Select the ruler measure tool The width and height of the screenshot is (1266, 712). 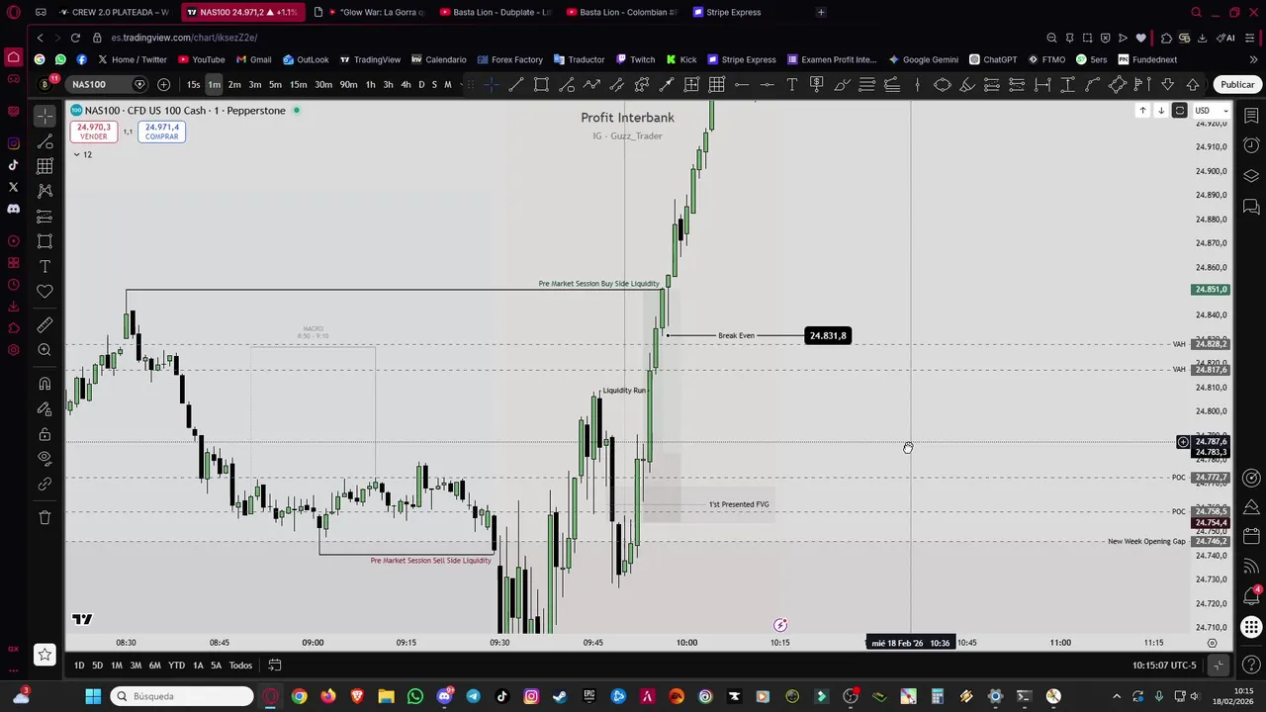[x=45, y=325]
